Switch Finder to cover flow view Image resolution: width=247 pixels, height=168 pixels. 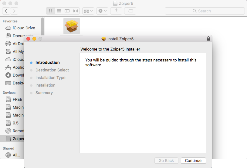click(x=76, y=11)
